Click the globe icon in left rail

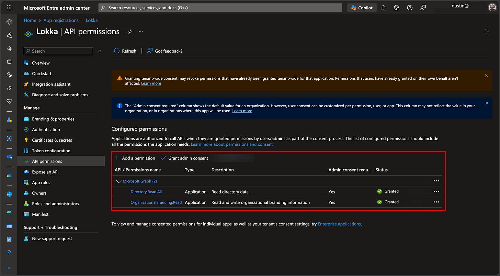tap(9, 194)
